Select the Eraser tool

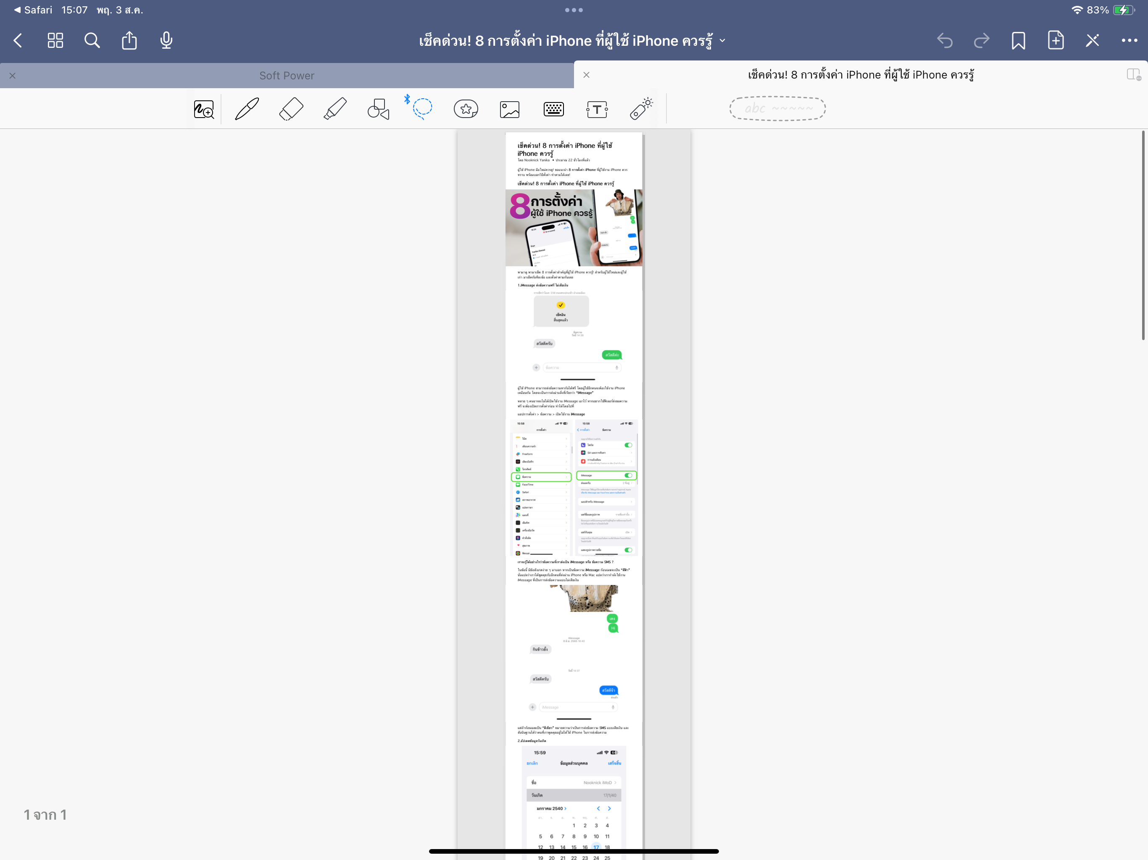[291, 109]
